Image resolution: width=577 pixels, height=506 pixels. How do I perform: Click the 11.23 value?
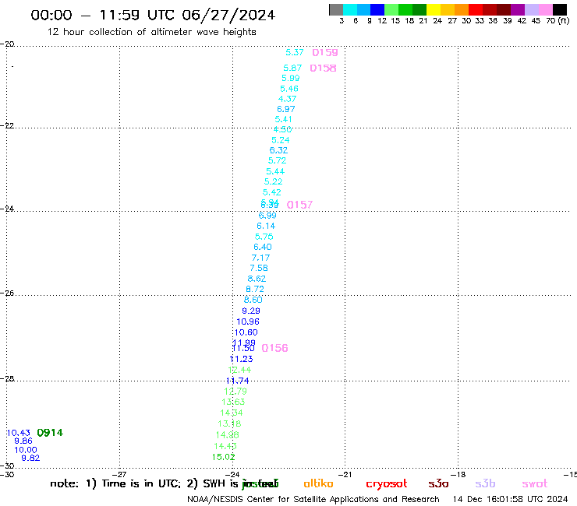(242, 359)
